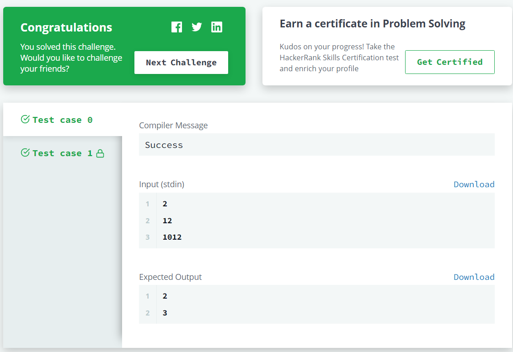Click the check icon beside Test case 0
This screenshot has height=352, width=513.
coord(25,119)
